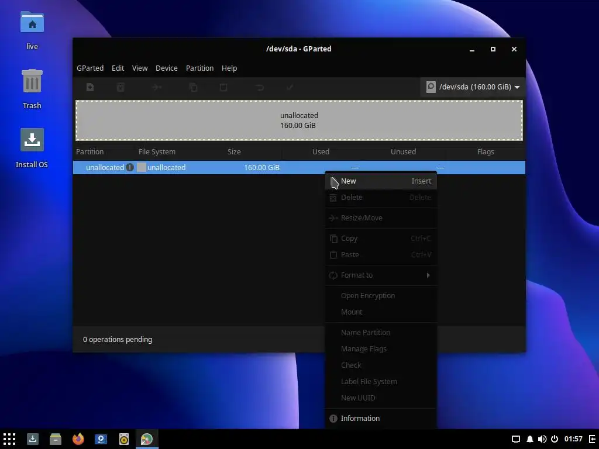Select the Trash desktop icon
The width and height of the screenshot is (599, 449).
[32, 89]
